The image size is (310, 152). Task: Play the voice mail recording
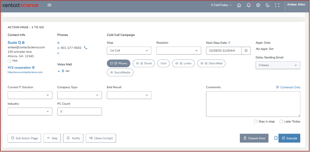click(59, 71)
